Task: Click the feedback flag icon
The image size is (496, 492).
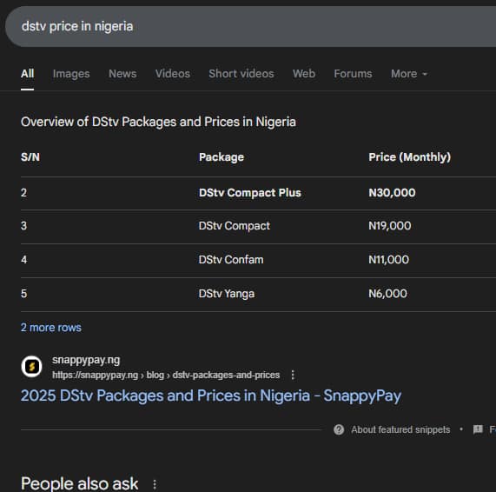Action: 478,429
